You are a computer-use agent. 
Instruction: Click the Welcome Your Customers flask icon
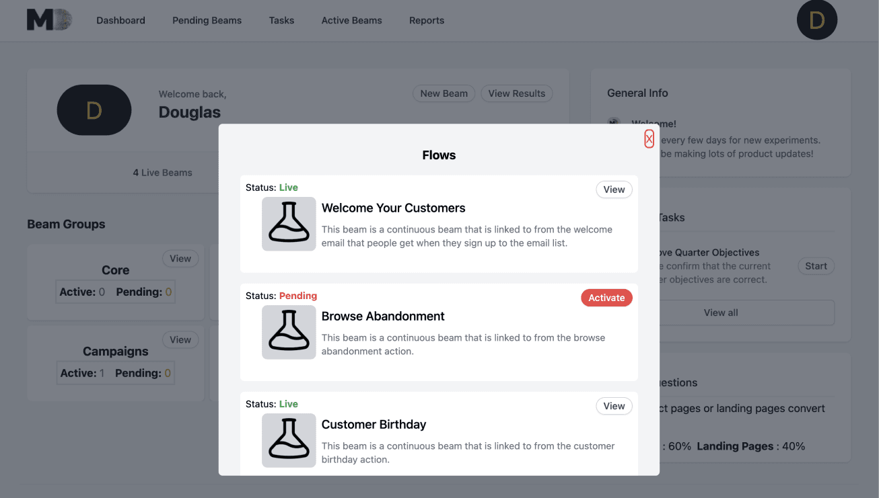(x=289, y=224)
